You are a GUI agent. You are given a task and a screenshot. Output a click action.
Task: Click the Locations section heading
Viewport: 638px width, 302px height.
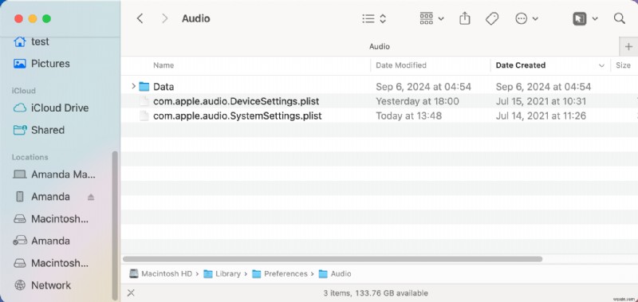pyautogui.click(x=30, y=157)
